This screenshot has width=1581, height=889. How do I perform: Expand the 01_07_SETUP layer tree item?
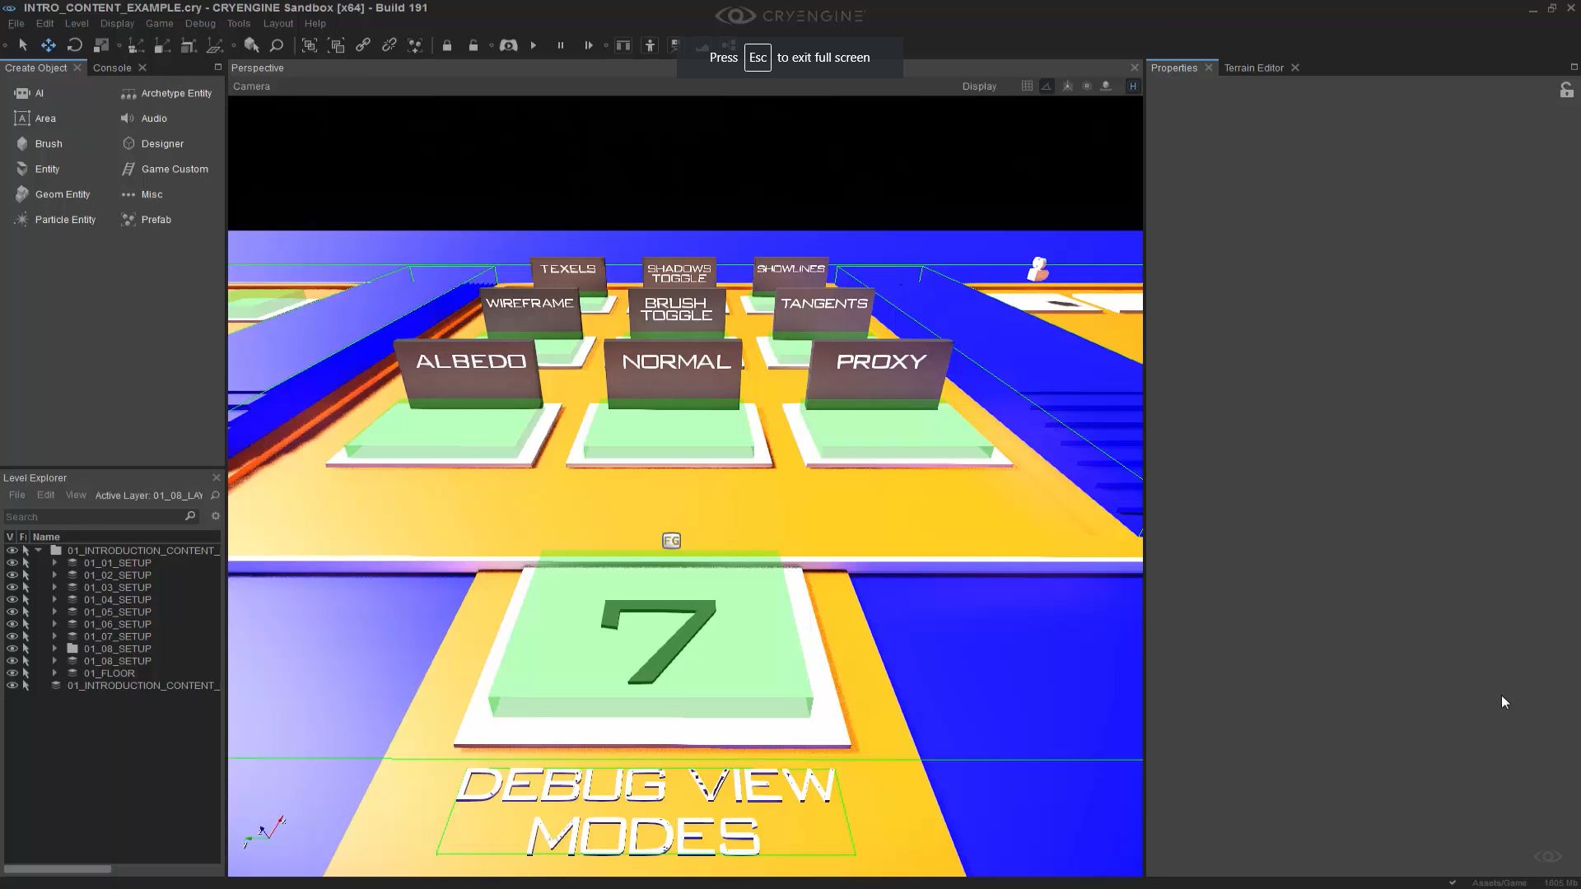54,635
